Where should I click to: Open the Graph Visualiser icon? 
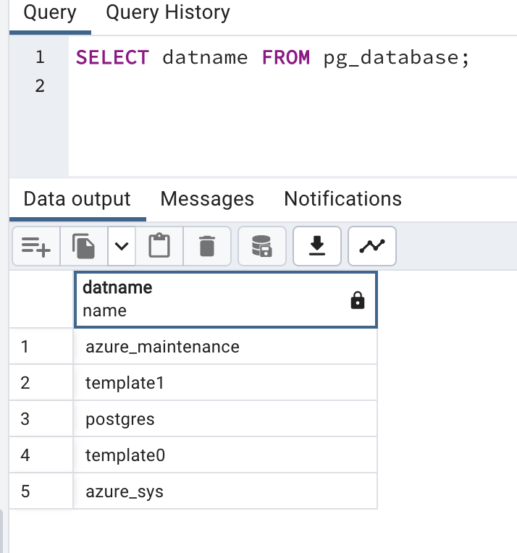pos(372,247)
